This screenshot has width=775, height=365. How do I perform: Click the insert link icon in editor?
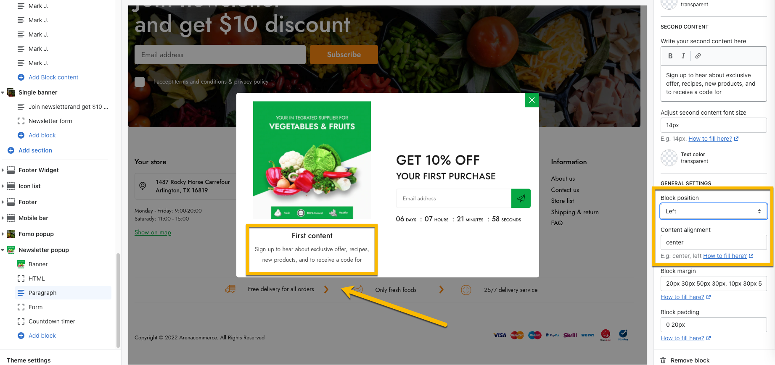coord(698,56)
